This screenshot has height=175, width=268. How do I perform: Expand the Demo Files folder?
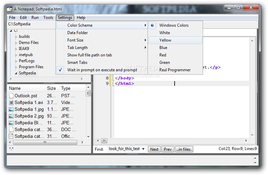(16, 43)
